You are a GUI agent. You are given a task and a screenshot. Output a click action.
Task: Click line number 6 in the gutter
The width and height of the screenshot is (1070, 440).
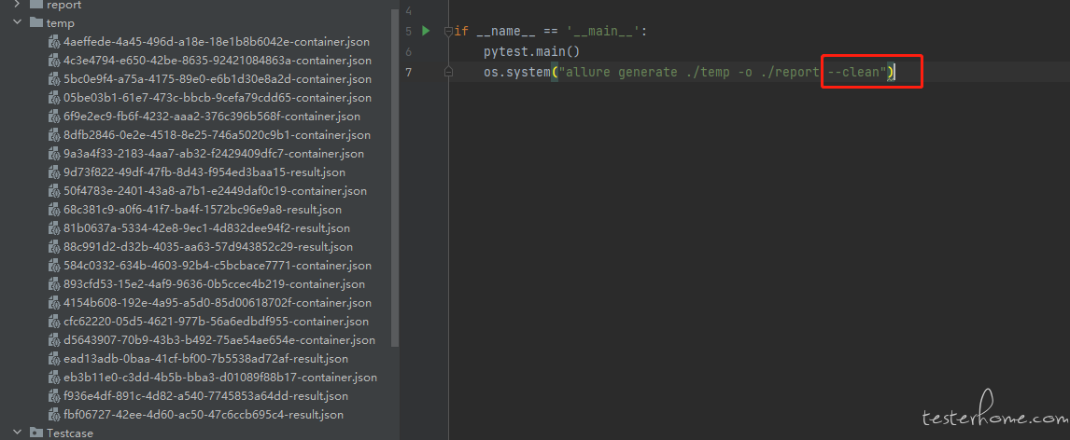click(x=408, y=52)
